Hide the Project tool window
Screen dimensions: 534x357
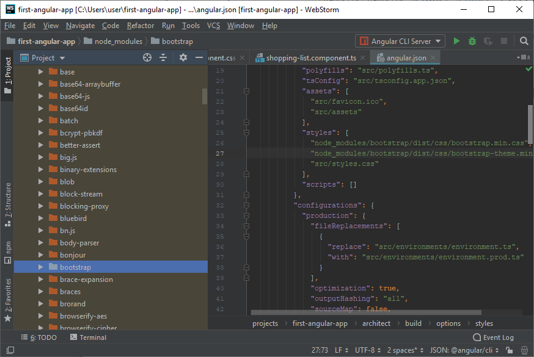point(199,57)
